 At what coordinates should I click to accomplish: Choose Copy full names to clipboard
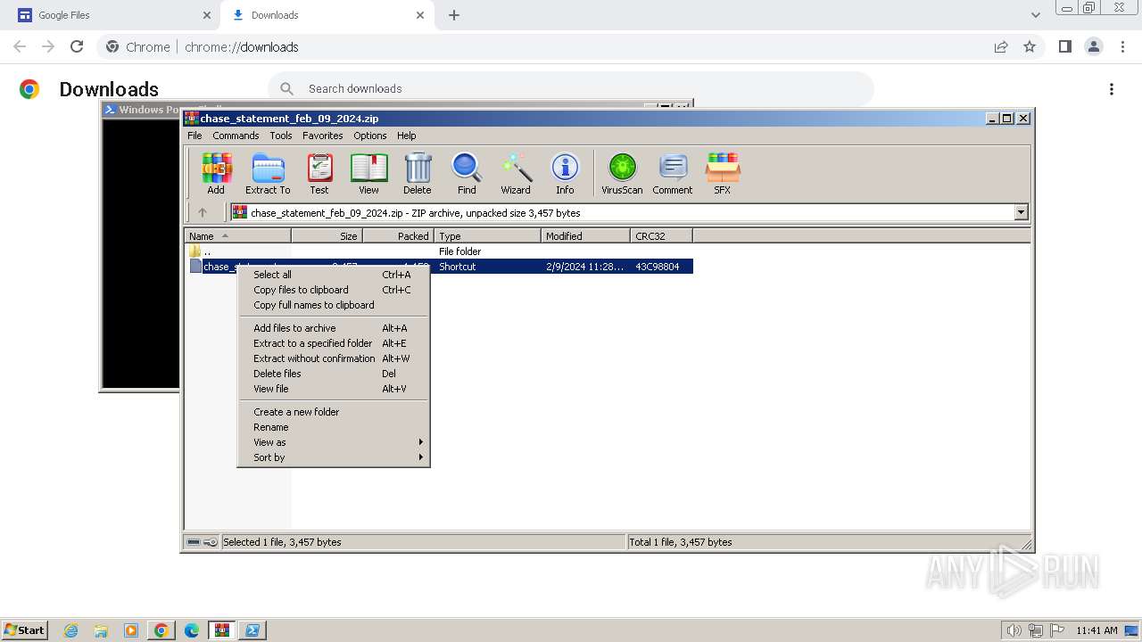point(333,305)
